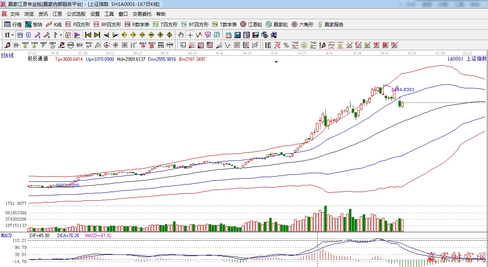
Task: Click the 日K线 chart label
Action: pos(7,56)
